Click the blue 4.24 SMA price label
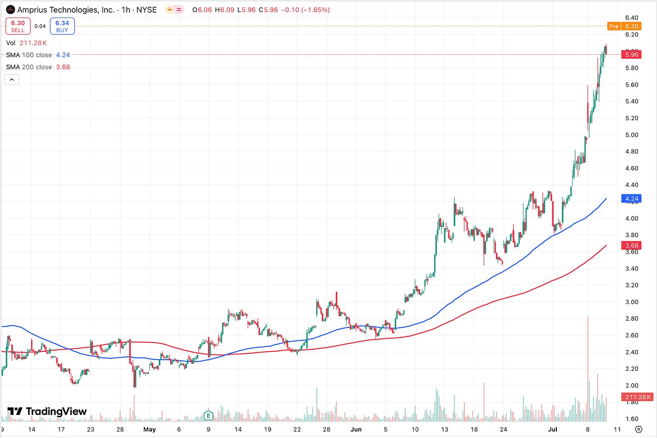657x438 pixels. (x=631, y=198)
